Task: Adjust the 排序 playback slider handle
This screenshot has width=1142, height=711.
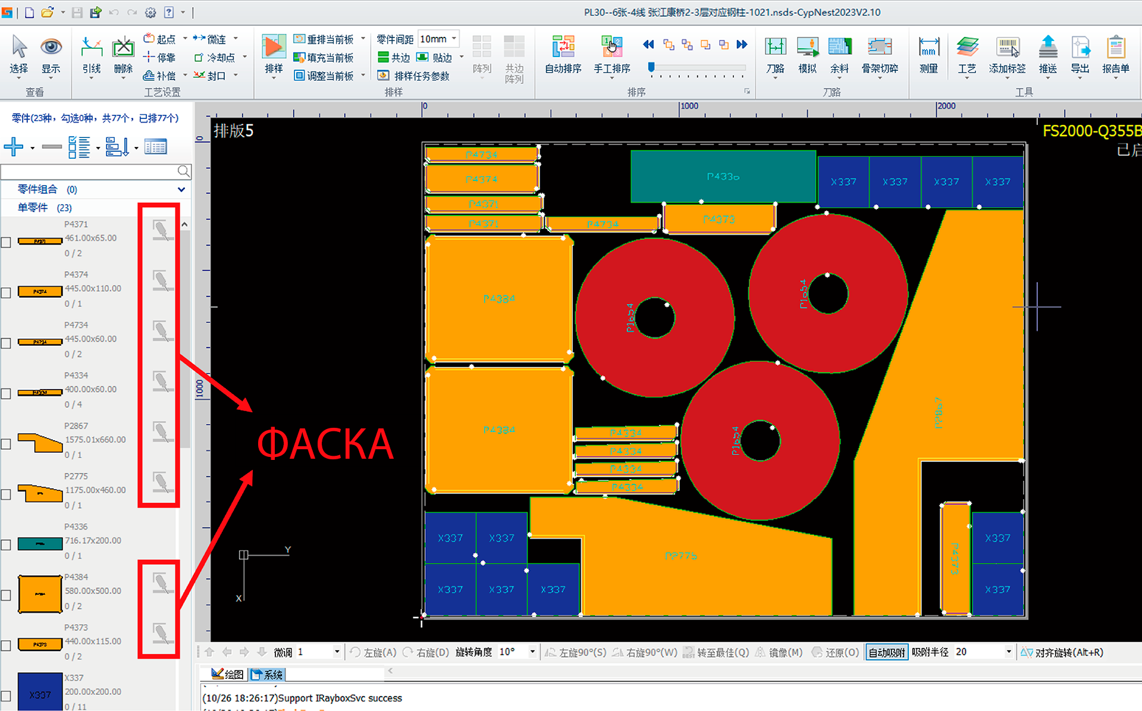Action: point(651,67)
